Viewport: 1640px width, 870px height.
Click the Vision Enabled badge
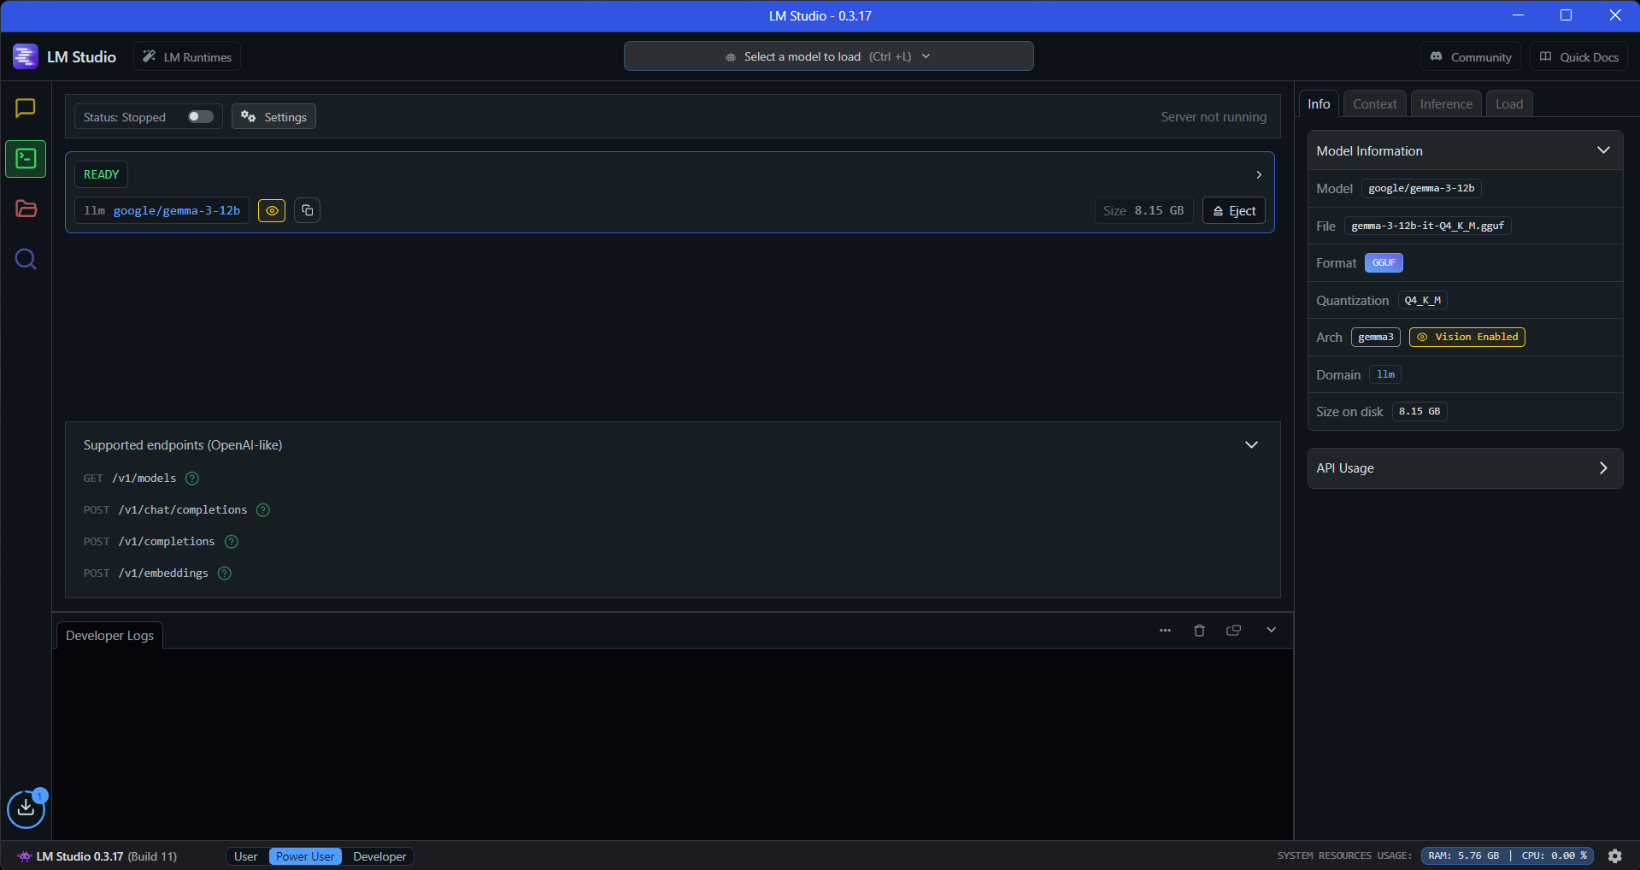pyautogui.click(x=1467, y=337)
